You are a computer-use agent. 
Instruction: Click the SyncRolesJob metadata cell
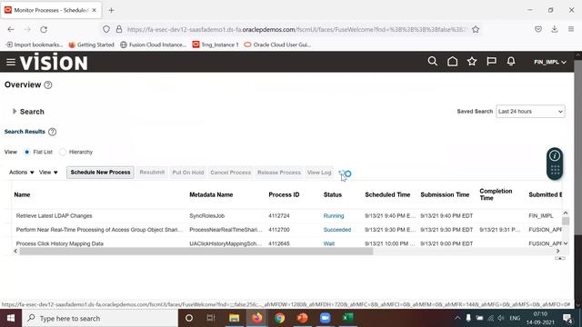pos(206,216)
